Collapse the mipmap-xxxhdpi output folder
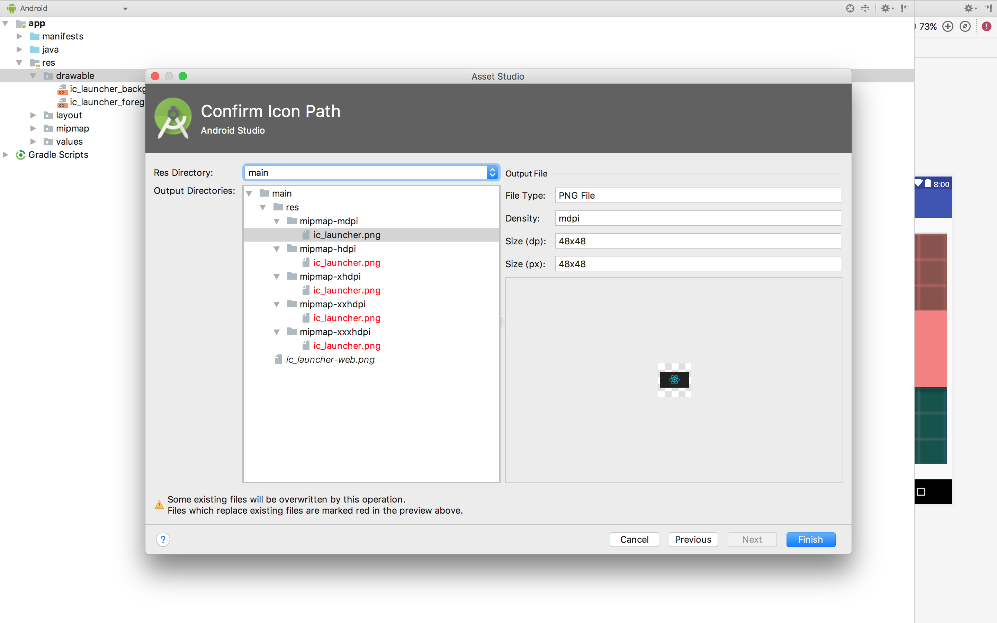The width and height of the screenshot is (997, 623). (277, 332)
